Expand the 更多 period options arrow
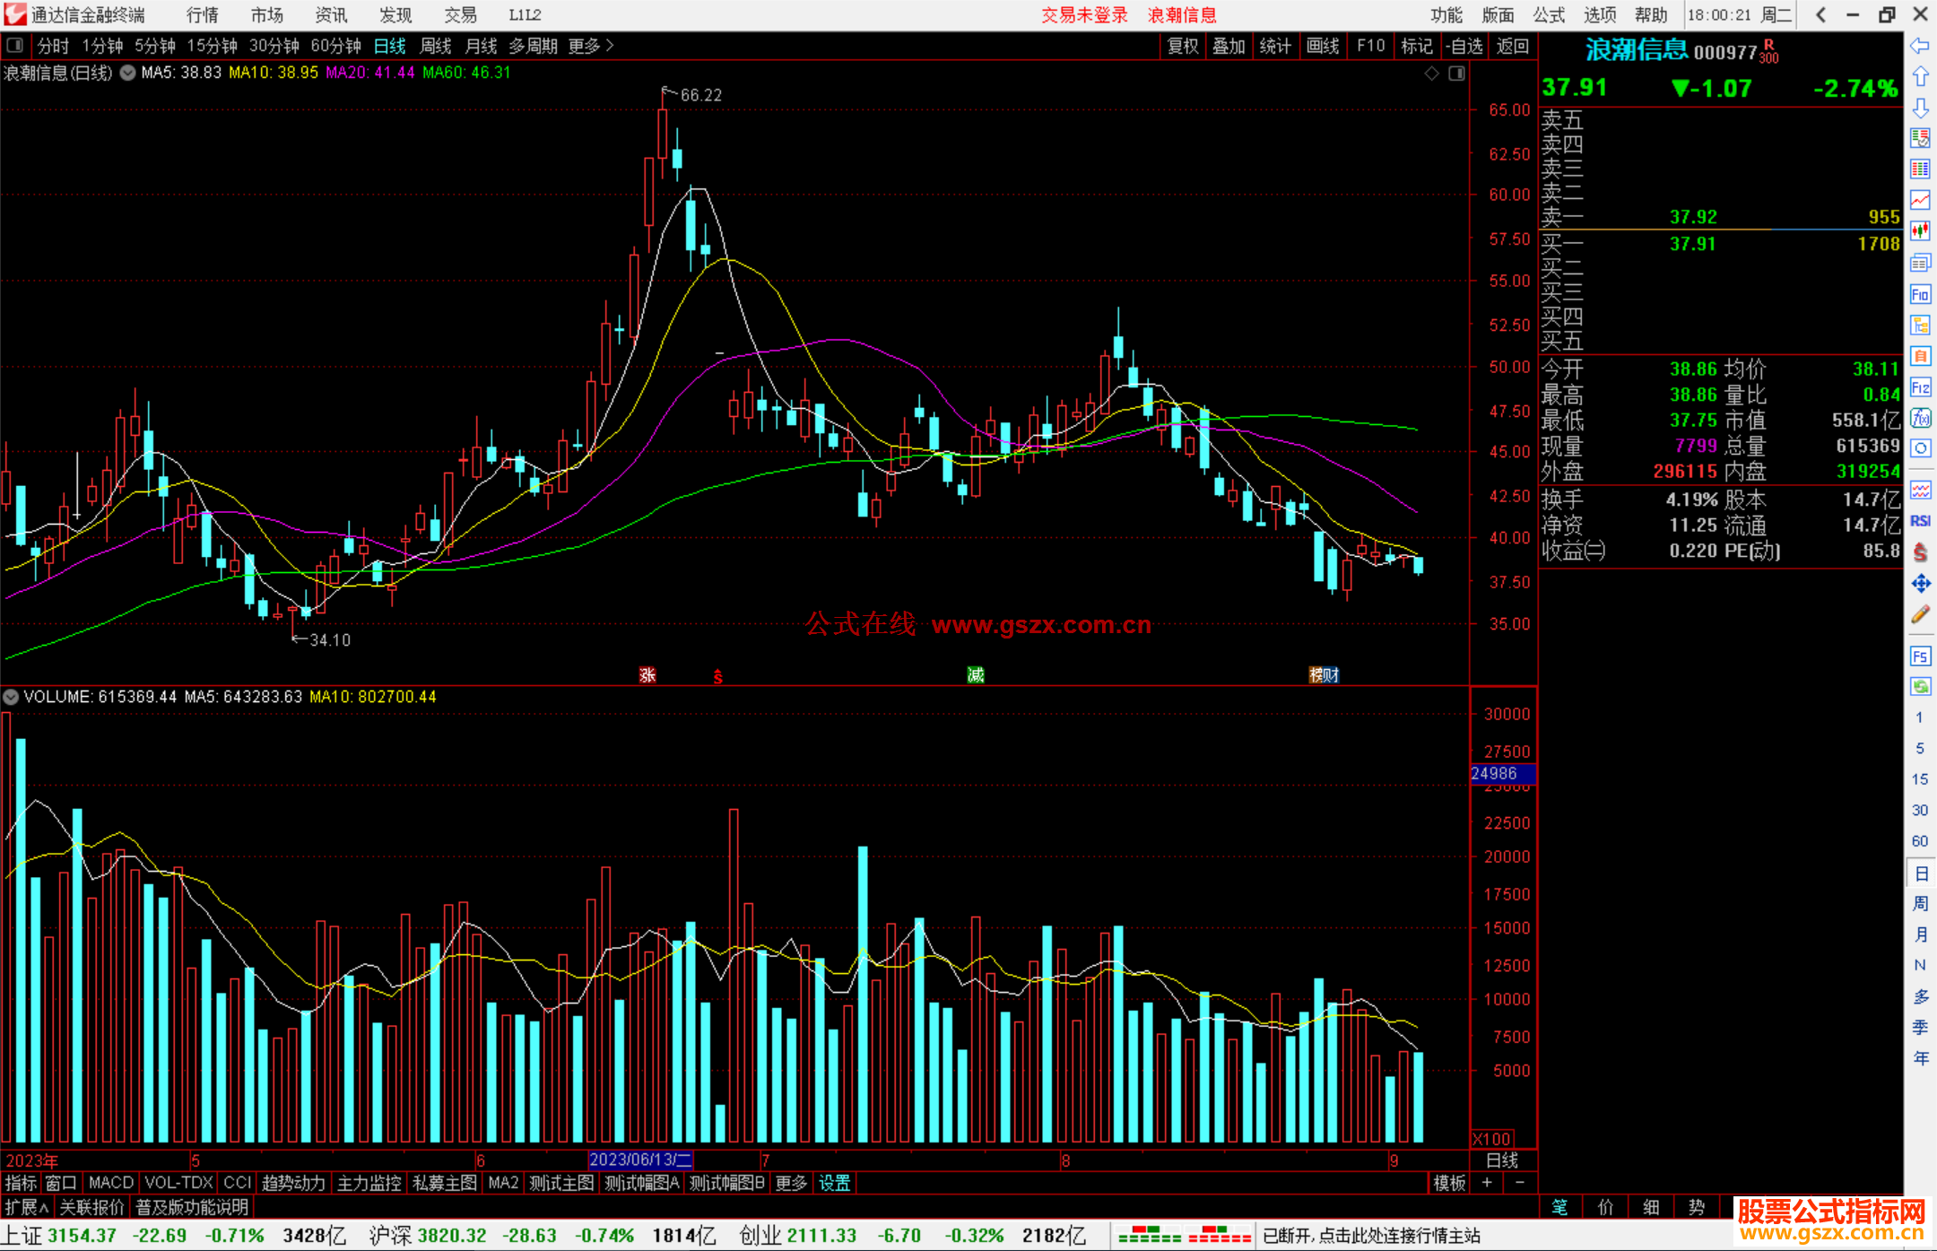The height and width of the screenshot is (1251, 1937). point(610,46)
